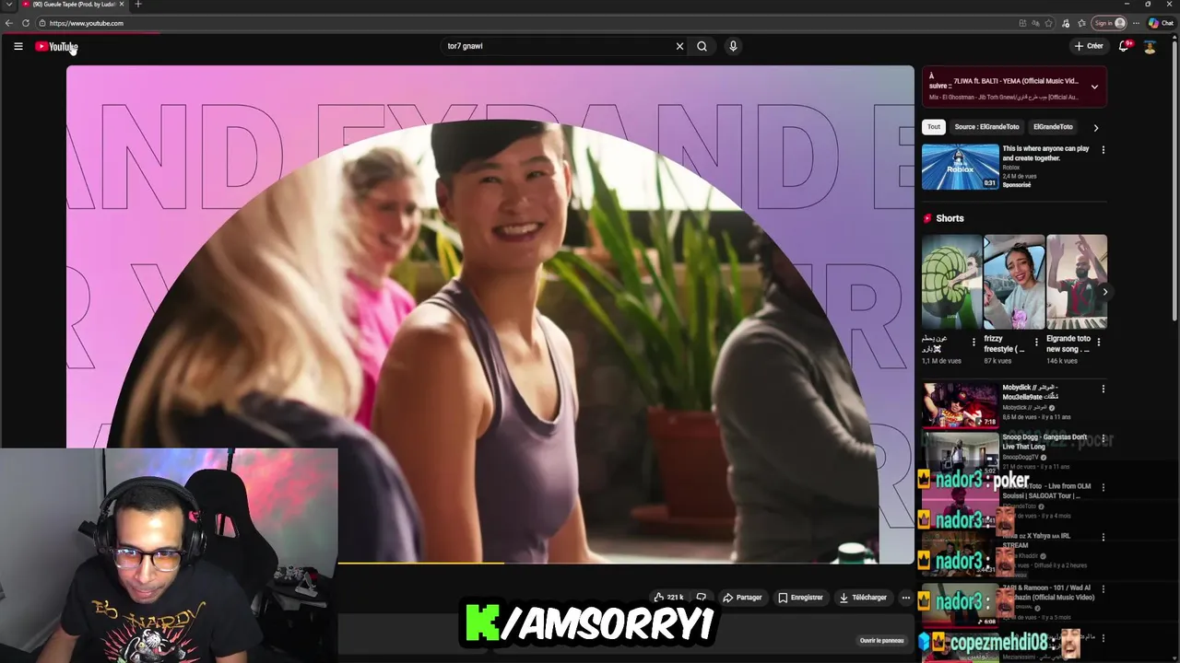This screenshot has height=663, width=1180.
Task: Open options for Elgrande toto Short
Action: tap(1098, 343)
